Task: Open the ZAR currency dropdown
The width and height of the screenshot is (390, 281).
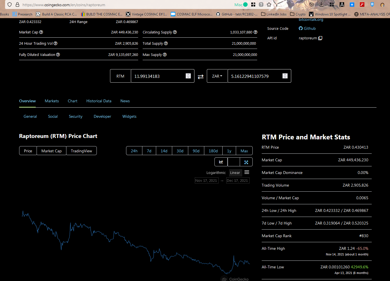Action: pyautogui.click(x=217, y=76)
